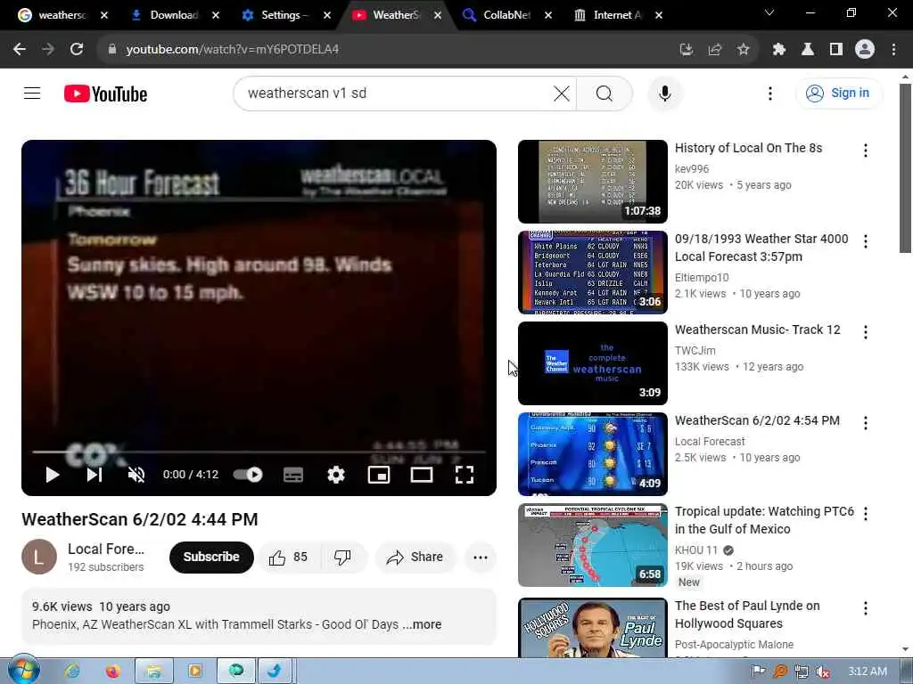
Task: Open Internet Explorer from taskbar
Action: click(x=73, y=672)
